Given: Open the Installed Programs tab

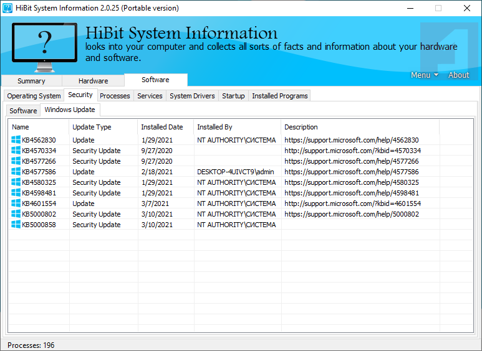Looking at the screenshot, I should (x=280, y=96).
